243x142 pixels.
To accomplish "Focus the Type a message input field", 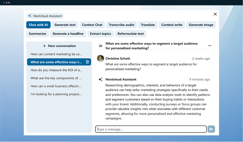I will coord(151,129).
